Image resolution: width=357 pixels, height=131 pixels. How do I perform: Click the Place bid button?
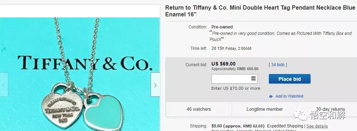(x=290, y=79)
